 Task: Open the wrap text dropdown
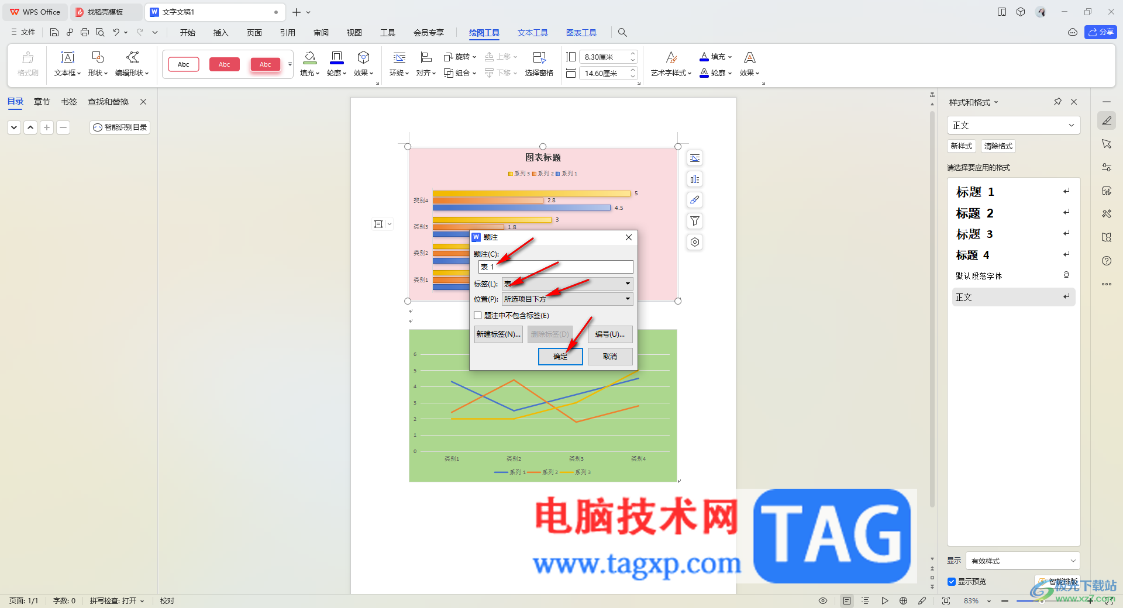click(399, 73)
